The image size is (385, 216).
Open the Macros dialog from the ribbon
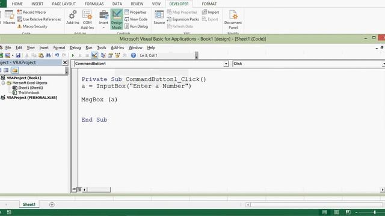(x=9, y=17)
